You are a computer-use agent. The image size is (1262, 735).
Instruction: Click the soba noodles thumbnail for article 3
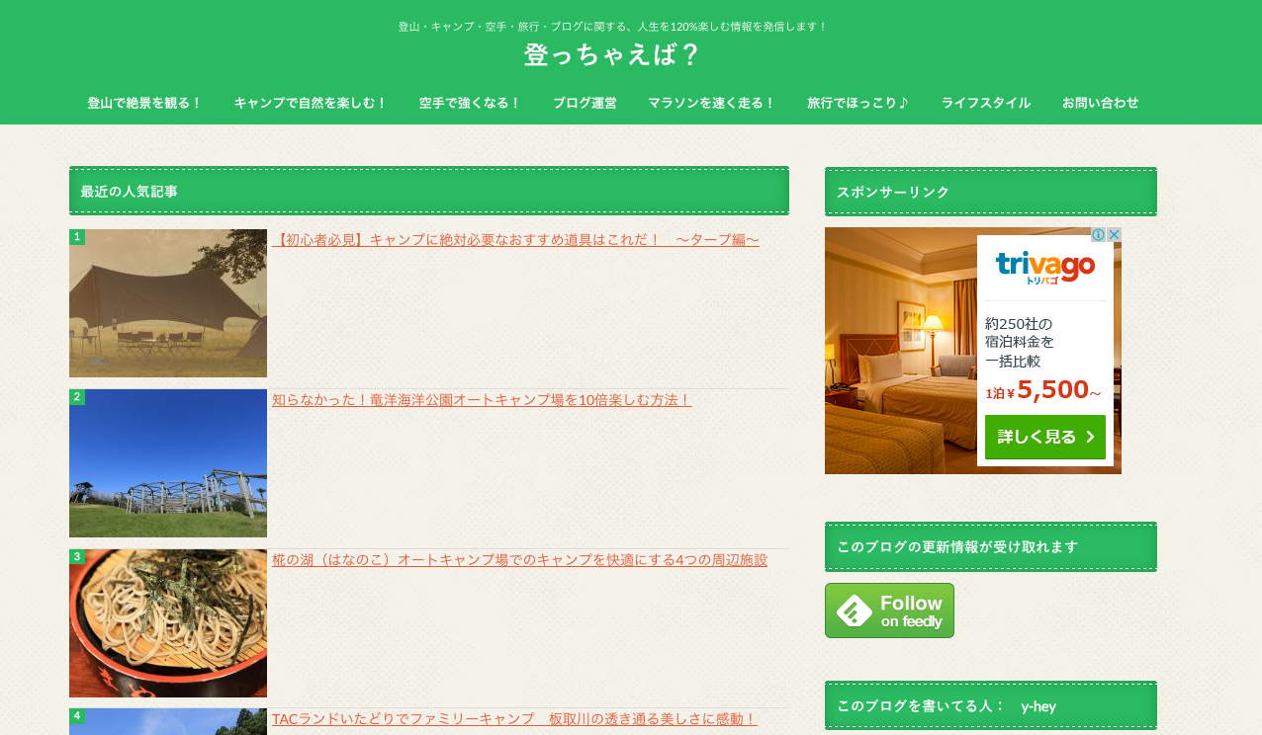[168, 623]
